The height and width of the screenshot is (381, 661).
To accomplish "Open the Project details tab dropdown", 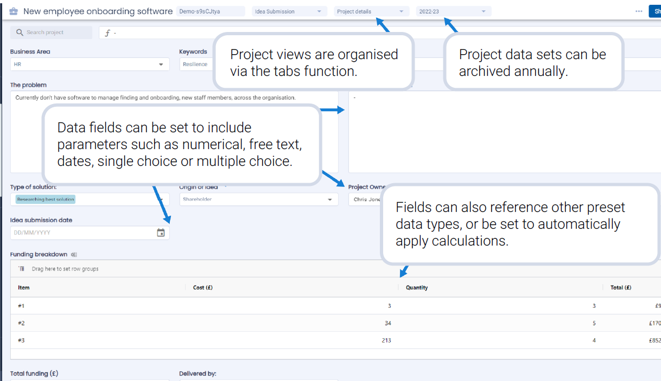I will click(x=371, y=11).
